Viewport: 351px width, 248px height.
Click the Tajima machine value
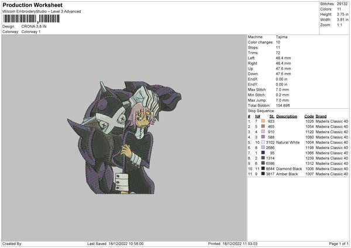pos(281,37)
